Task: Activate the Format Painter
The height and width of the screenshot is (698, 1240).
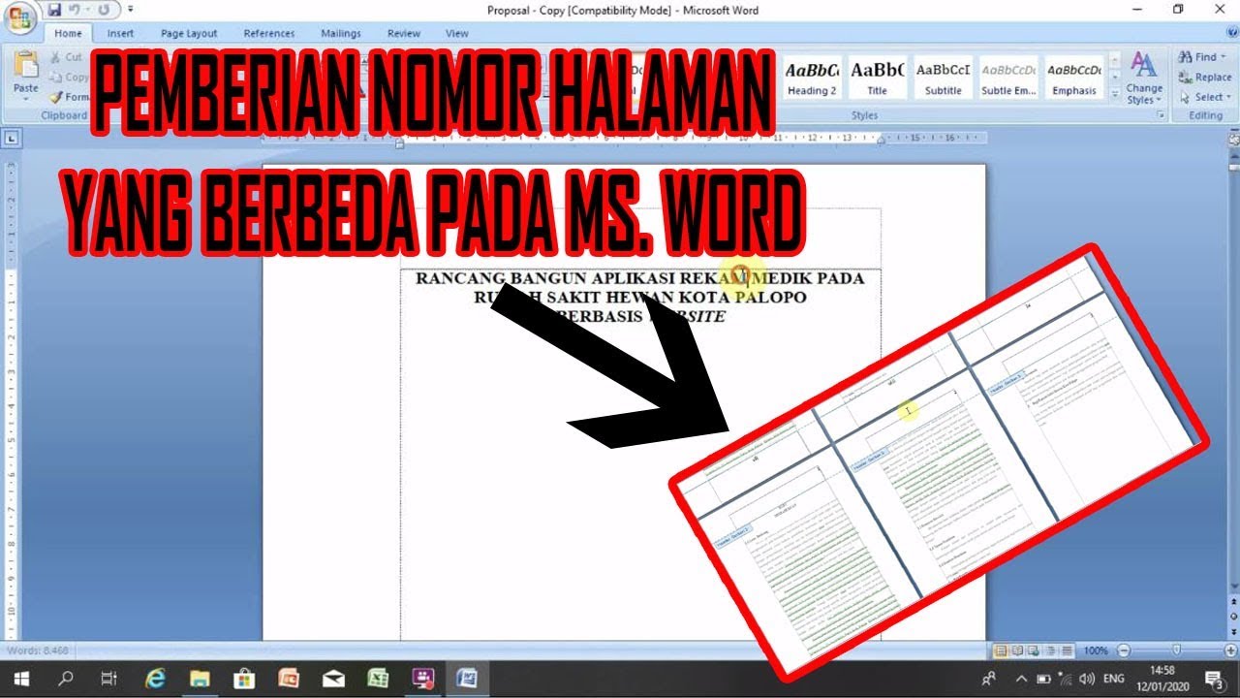Action: [x=70, y=96]
